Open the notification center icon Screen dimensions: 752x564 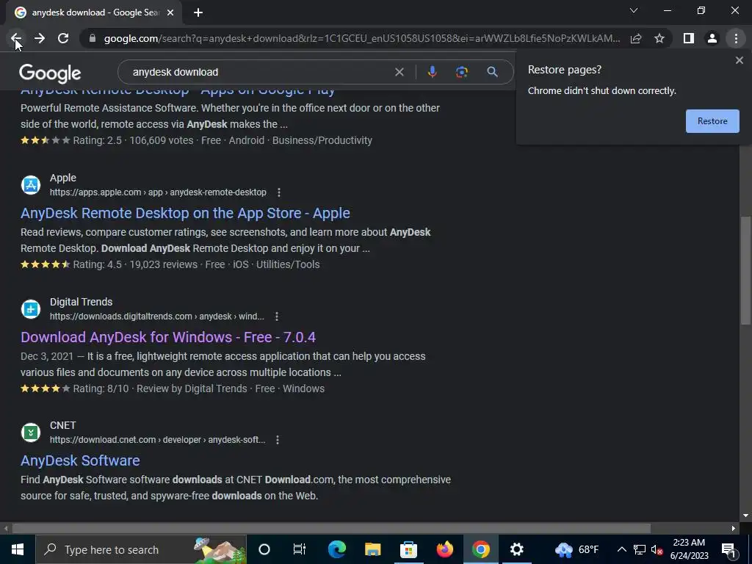[728, 549]
